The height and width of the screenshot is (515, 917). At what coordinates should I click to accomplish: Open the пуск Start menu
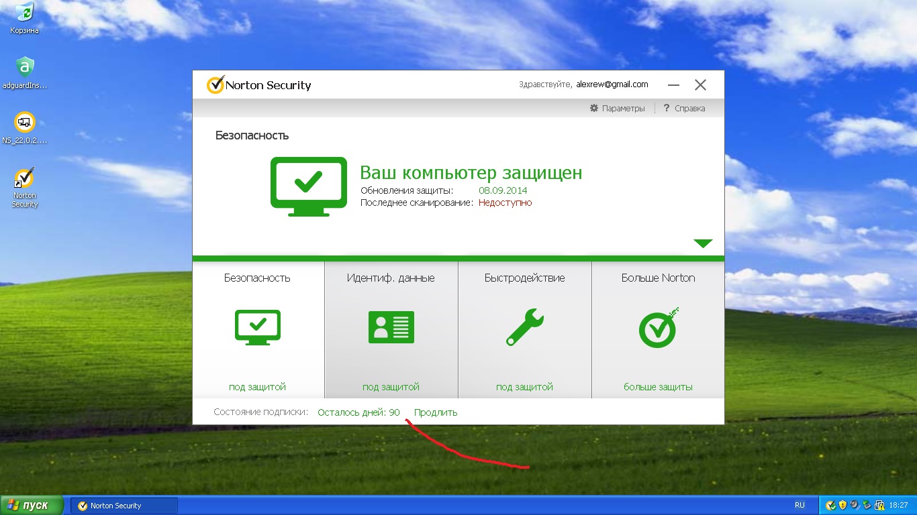click(x=32, y=505)
